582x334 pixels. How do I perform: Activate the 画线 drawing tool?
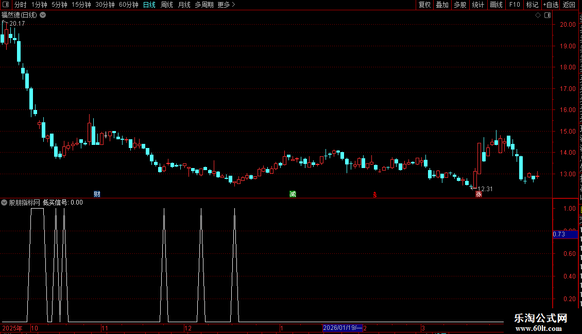click(496, 5)
